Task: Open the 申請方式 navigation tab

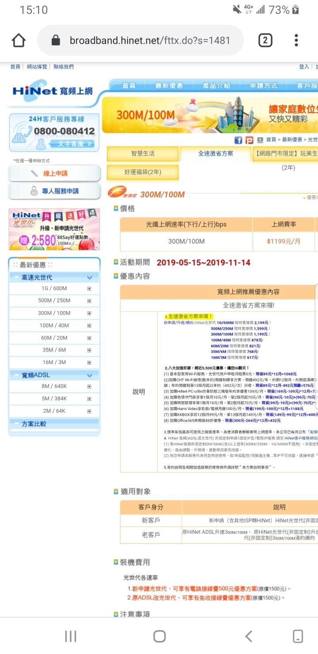Action: tap(264, 86)
